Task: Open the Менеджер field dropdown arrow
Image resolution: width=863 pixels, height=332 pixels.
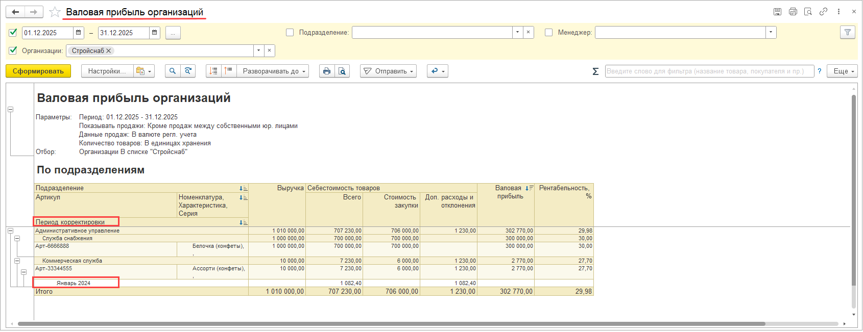Action: 771,33
